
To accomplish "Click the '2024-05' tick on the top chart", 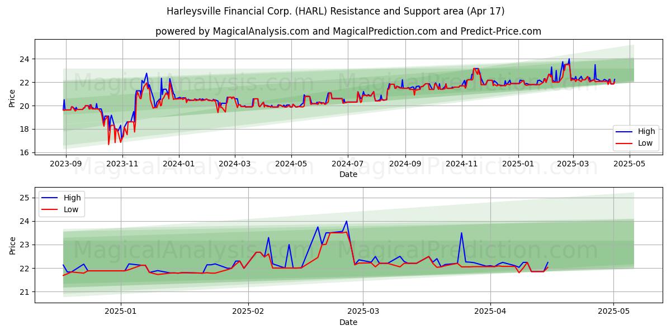I will pyautogui.click(x=291, y=164).
